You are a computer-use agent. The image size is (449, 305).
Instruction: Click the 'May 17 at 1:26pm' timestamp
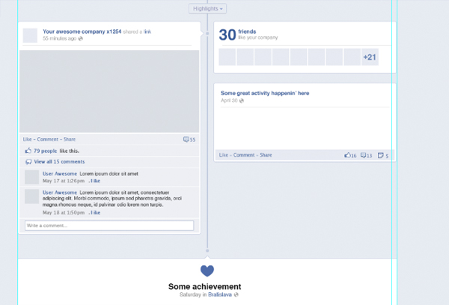tap(64, 181)
